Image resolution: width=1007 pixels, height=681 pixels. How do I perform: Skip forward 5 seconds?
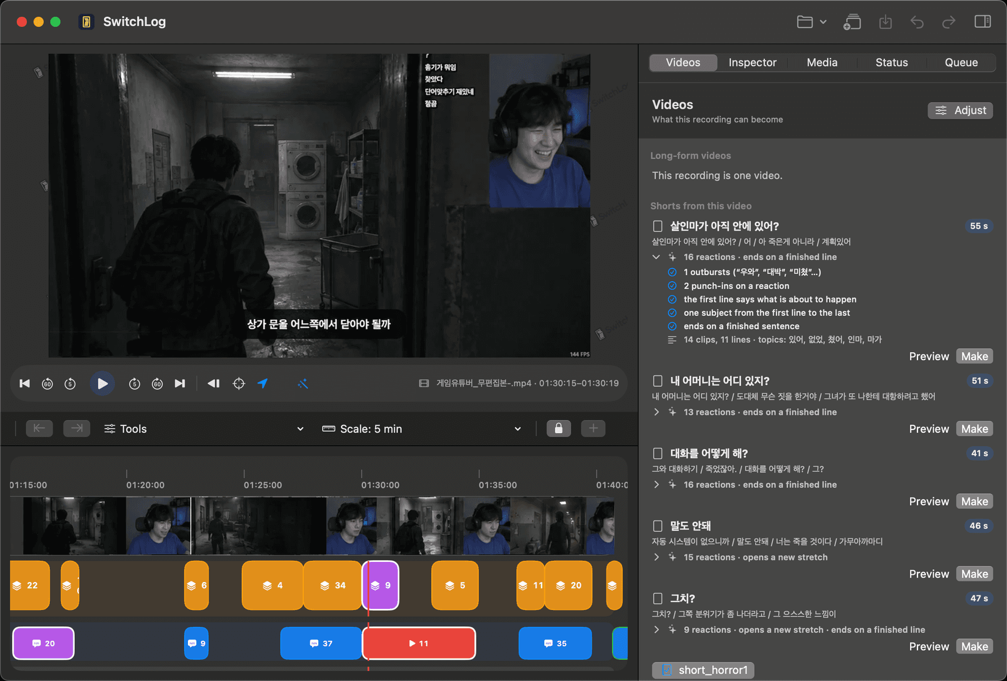click(x=134, y=384)
